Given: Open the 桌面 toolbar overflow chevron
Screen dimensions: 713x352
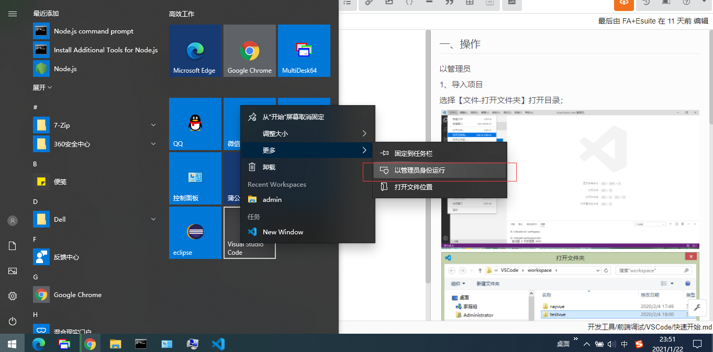Looking at the screenshot, I should 576,339.
